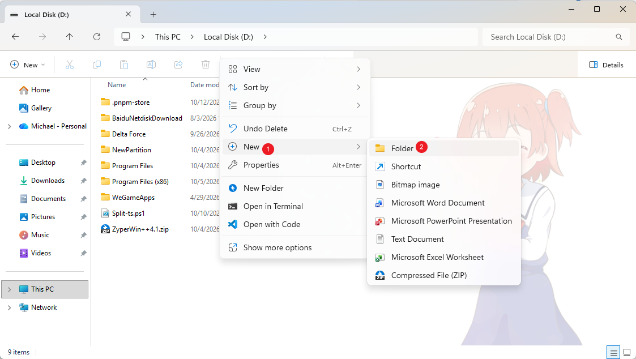Click Show more options
Screen dimensions: 636x359
tap(295, 247)
